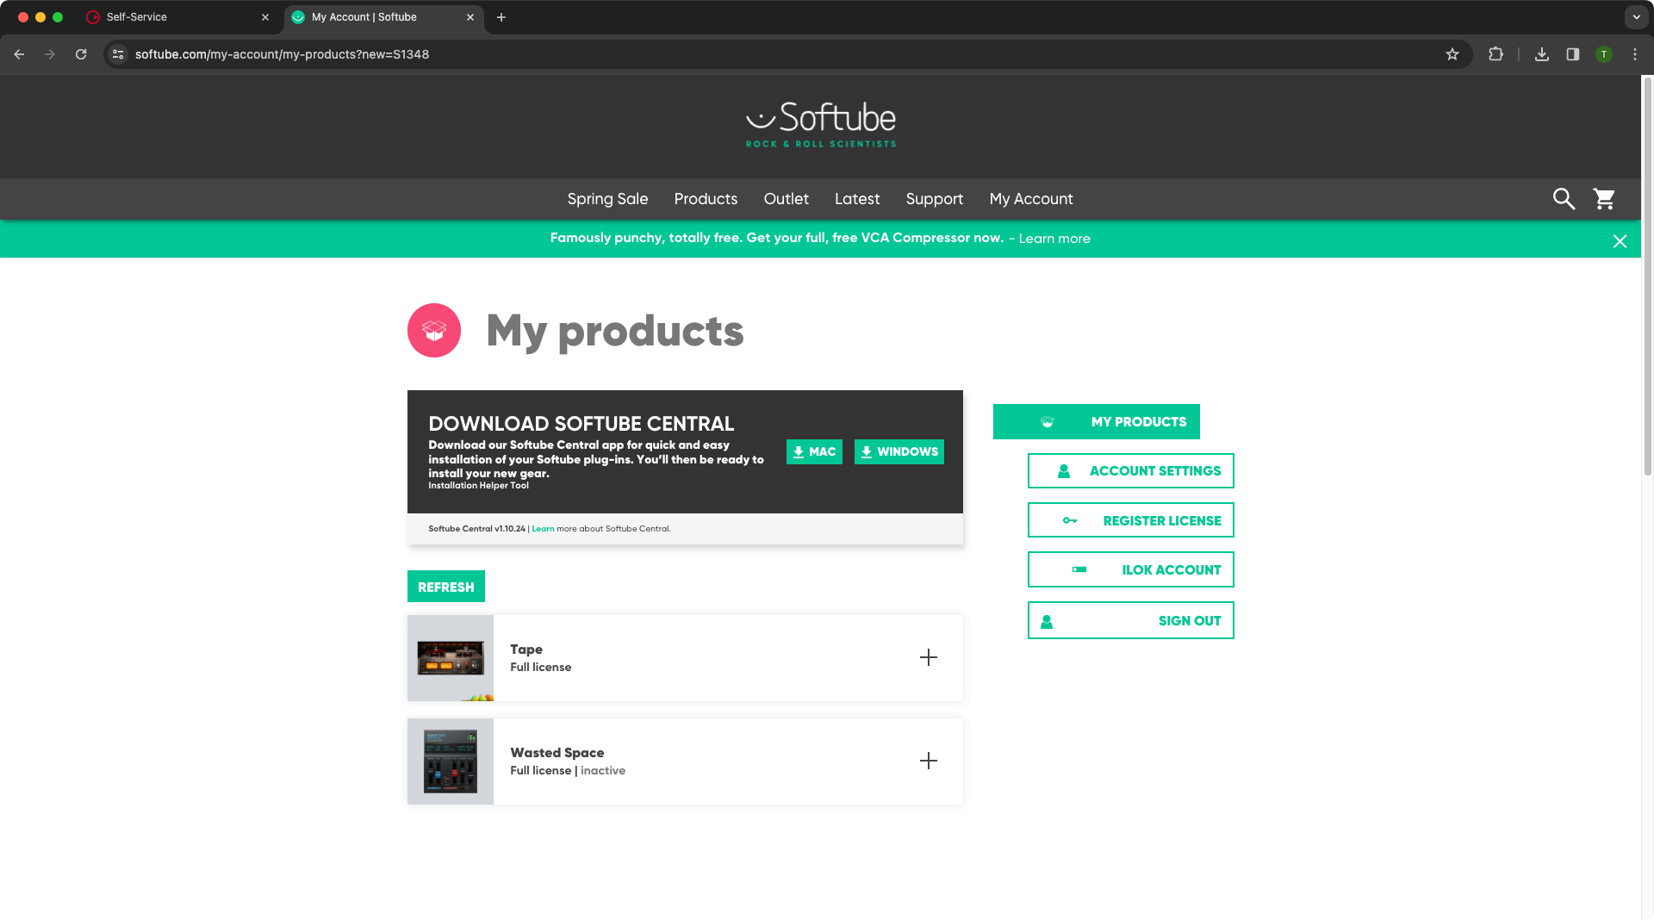This screenshot has height=920, width=1654.
Task: Reload the page
Action: (x=81, y=54)
